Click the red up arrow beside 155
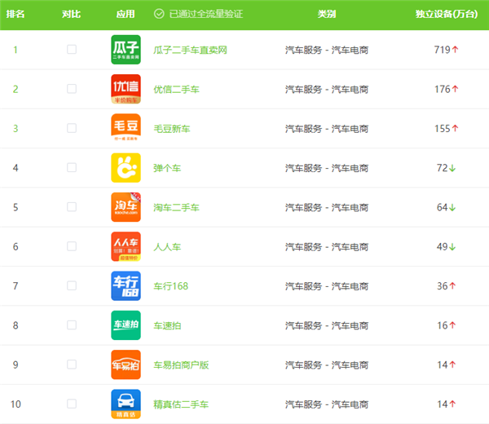The image size is (489, 424). (x=455, y=128)
